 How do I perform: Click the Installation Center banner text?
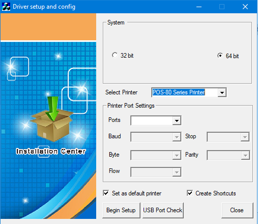coord(51,151)
